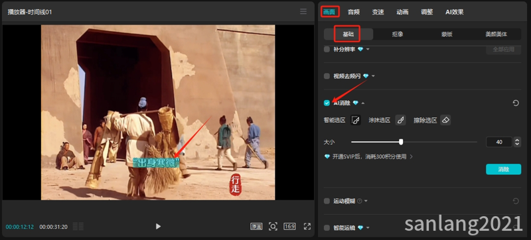This screenshot has height=240, width=531.
Task: Expand the 补分辨率 section arrow
Action: pyautogui.click(x=368, y=49)
